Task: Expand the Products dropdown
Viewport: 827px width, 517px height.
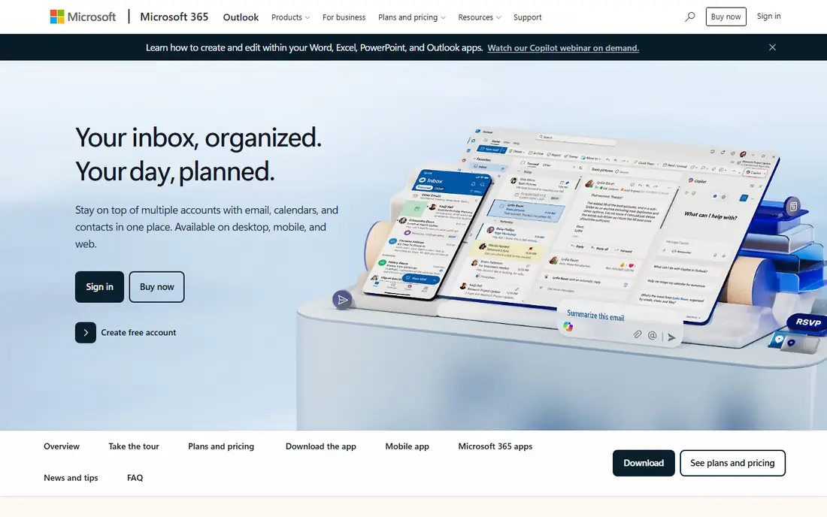Action: coord(291,17)
